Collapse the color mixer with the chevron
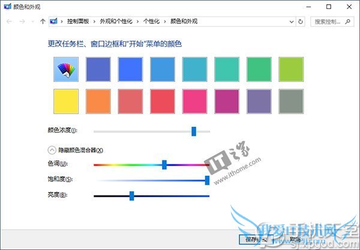The height and width of the screenshot is (250, 360). (x=52, y=150)
